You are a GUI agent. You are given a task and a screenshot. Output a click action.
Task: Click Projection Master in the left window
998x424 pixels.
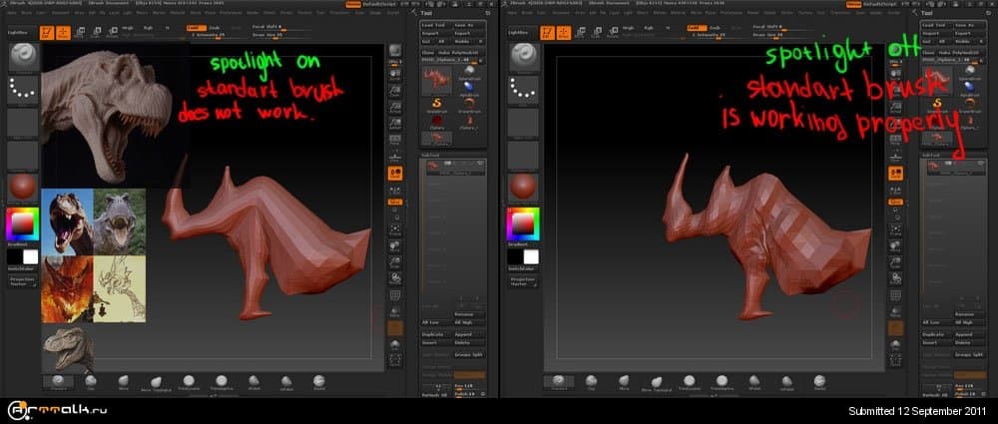click(x=22, y=281)
